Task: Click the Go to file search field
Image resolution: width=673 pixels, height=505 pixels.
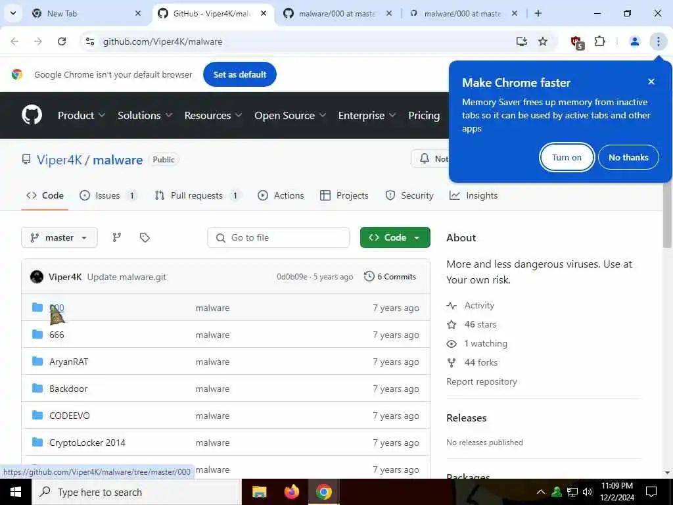Action: coord(278,237)
